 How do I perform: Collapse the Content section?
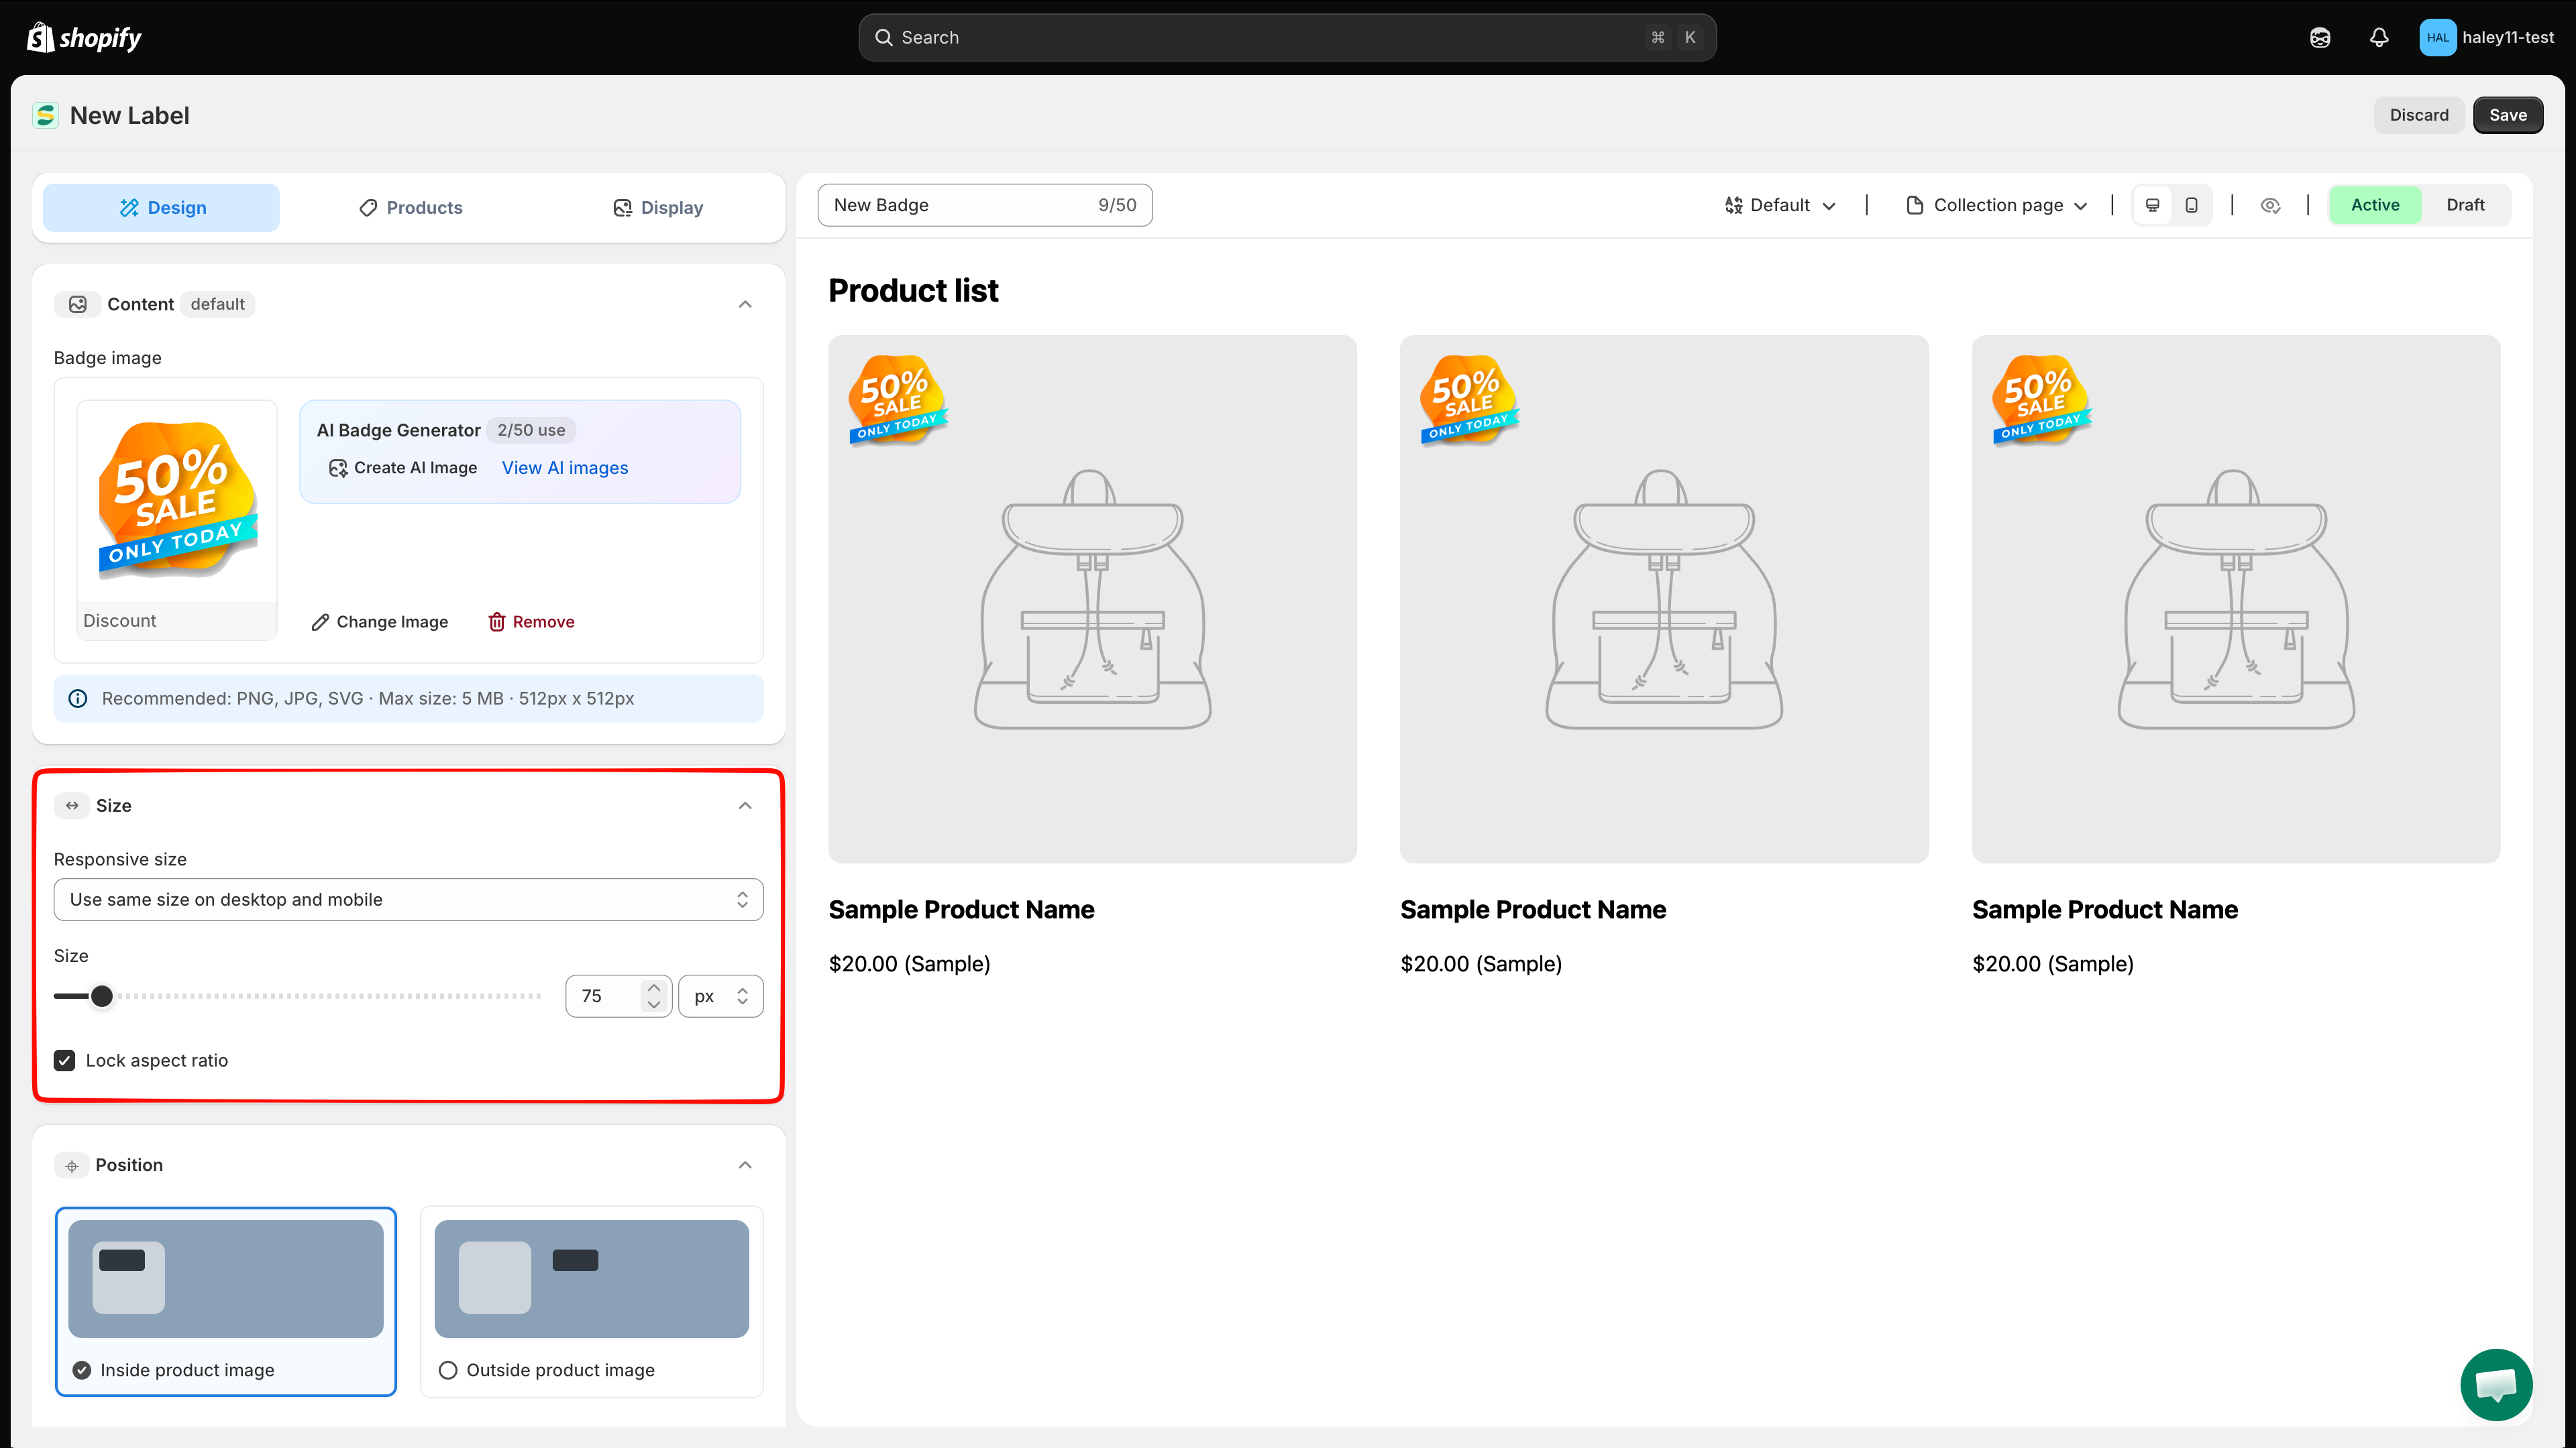pos(745,304)
